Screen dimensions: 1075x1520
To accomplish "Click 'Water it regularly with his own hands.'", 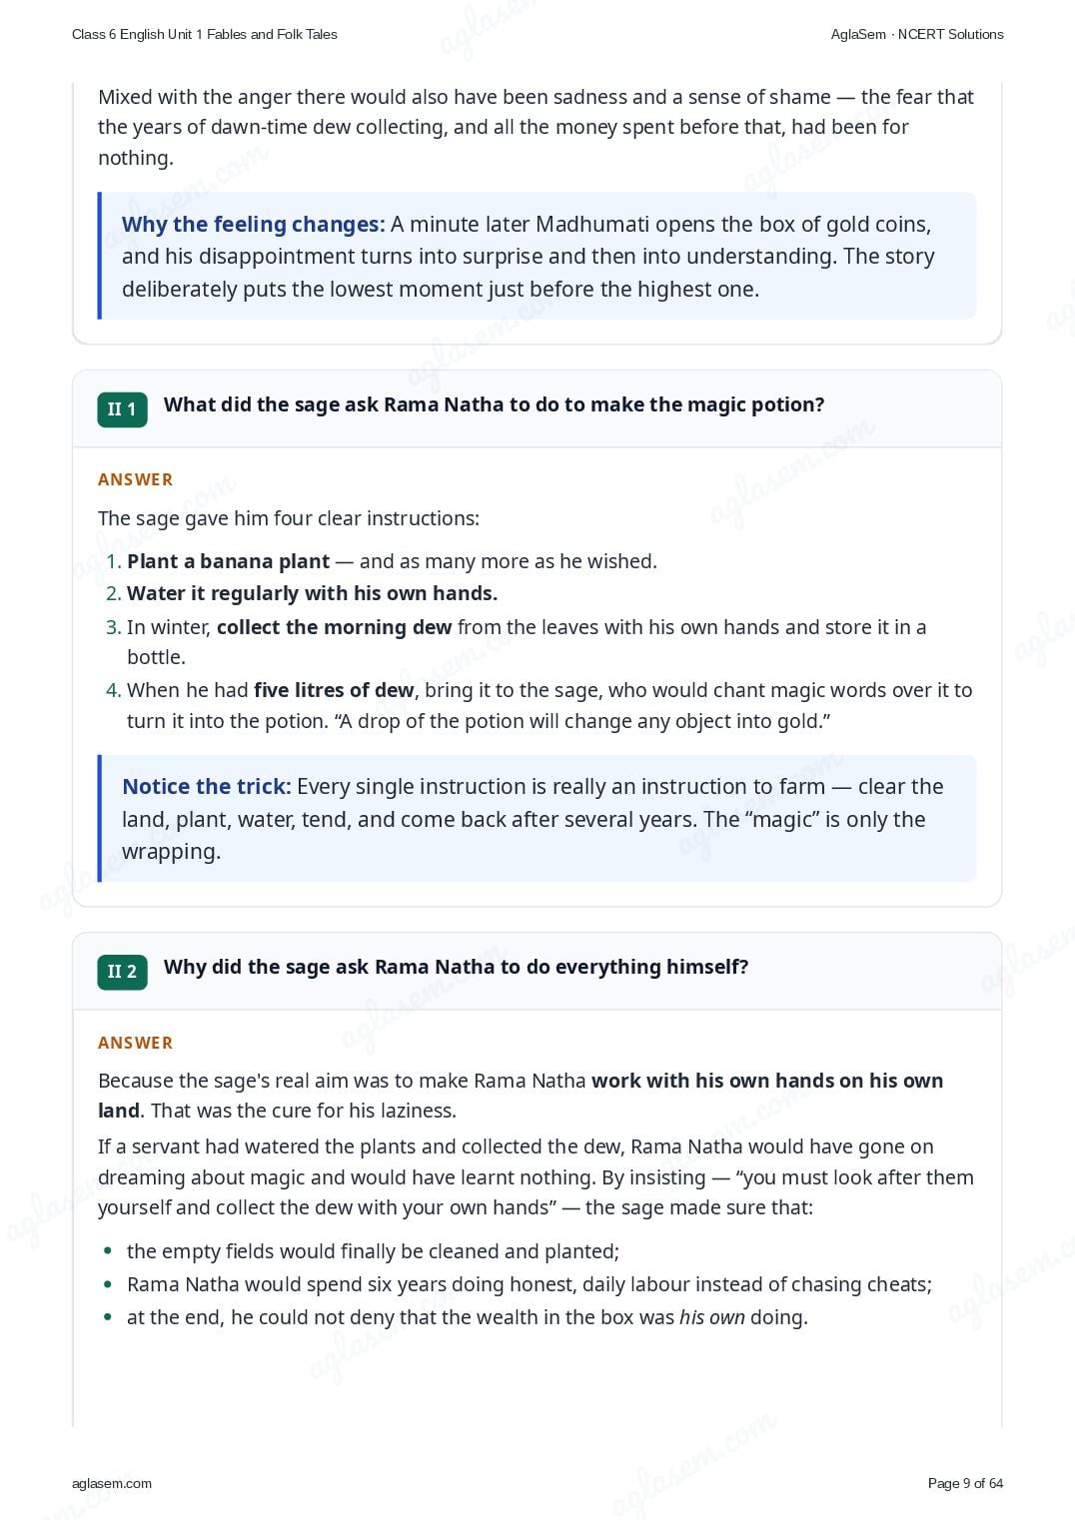I will [312, 593].
